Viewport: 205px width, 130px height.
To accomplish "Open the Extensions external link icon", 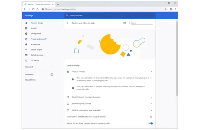I will tap(52, 74).
